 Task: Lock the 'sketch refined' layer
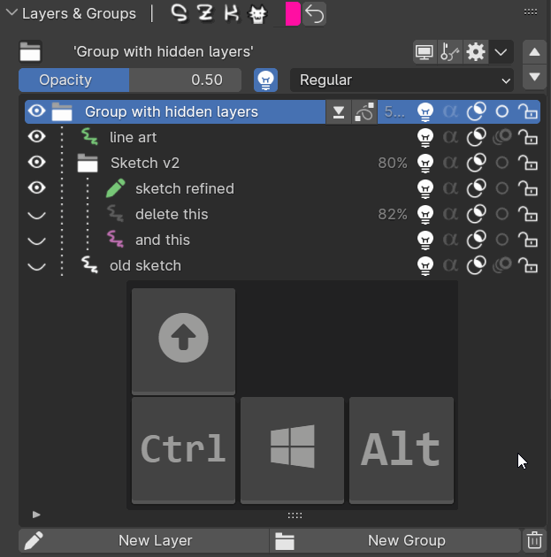(x=527, y=188)
